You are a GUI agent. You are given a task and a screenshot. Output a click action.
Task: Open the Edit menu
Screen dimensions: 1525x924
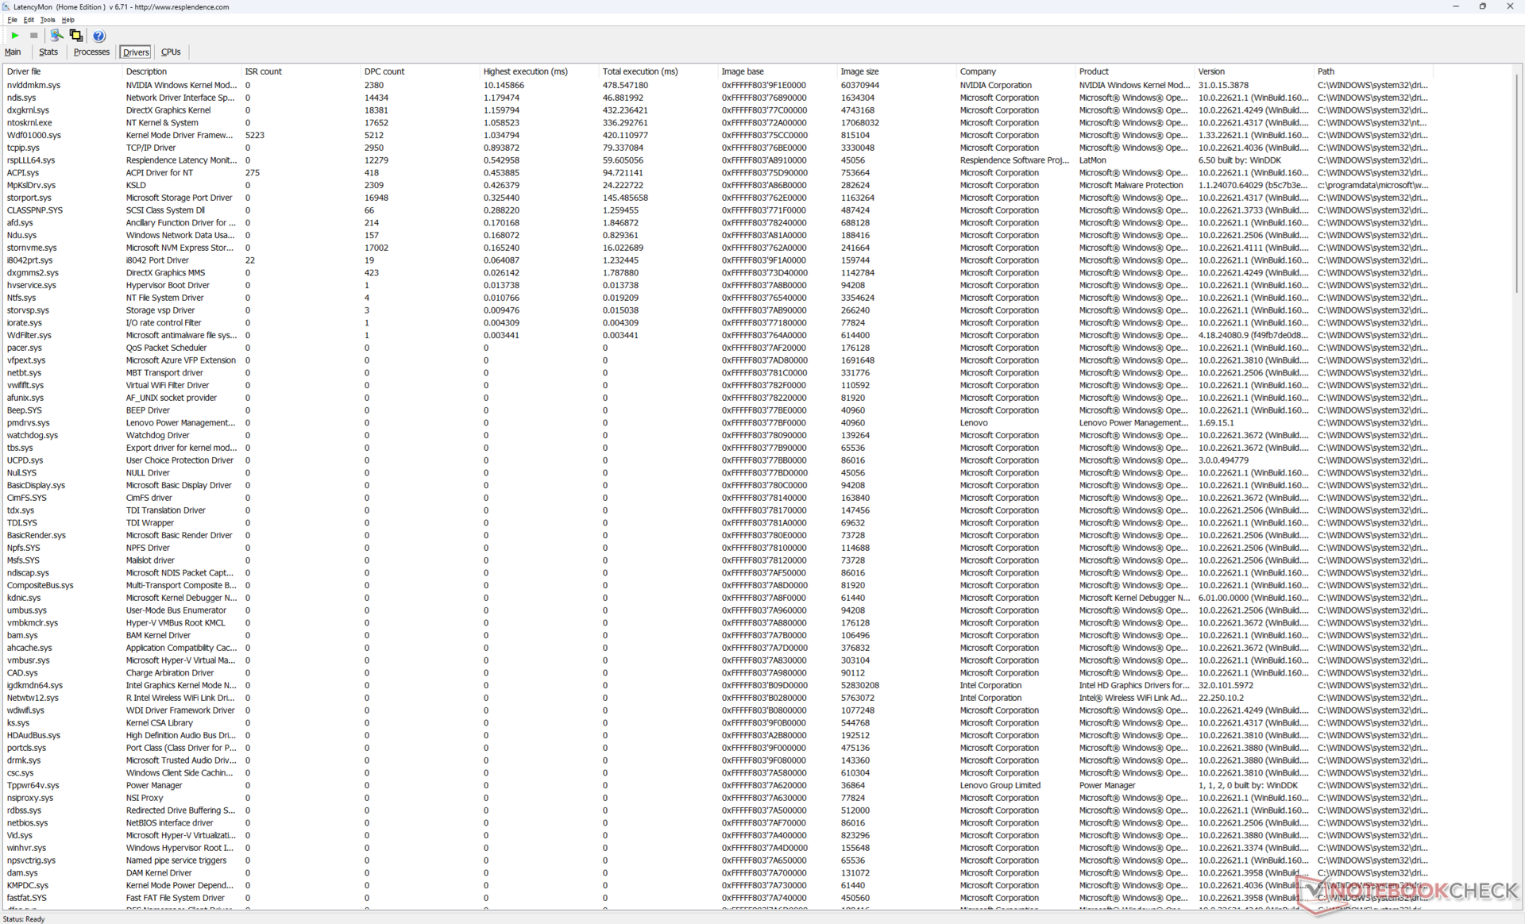pyautogui.click(x=29, y=20)
